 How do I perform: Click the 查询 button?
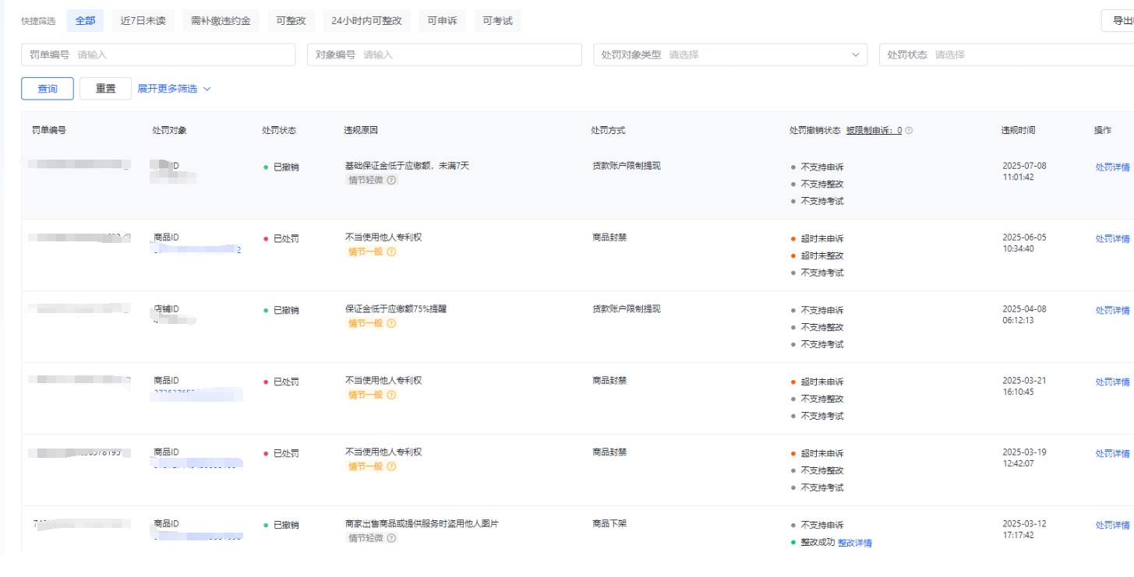48,89
